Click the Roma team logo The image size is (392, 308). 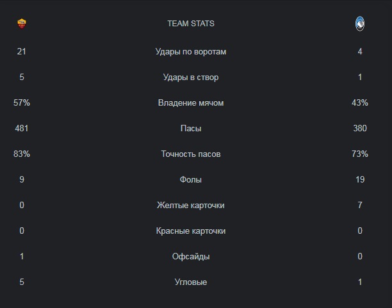click(22, 24)
